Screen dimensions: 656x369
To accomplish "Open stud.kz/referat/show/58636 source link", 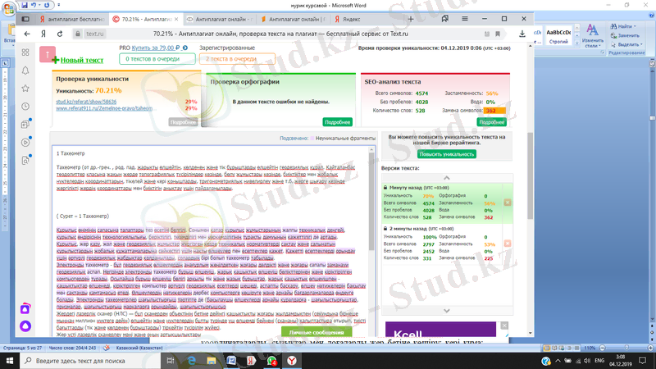I will click(86, 102).
